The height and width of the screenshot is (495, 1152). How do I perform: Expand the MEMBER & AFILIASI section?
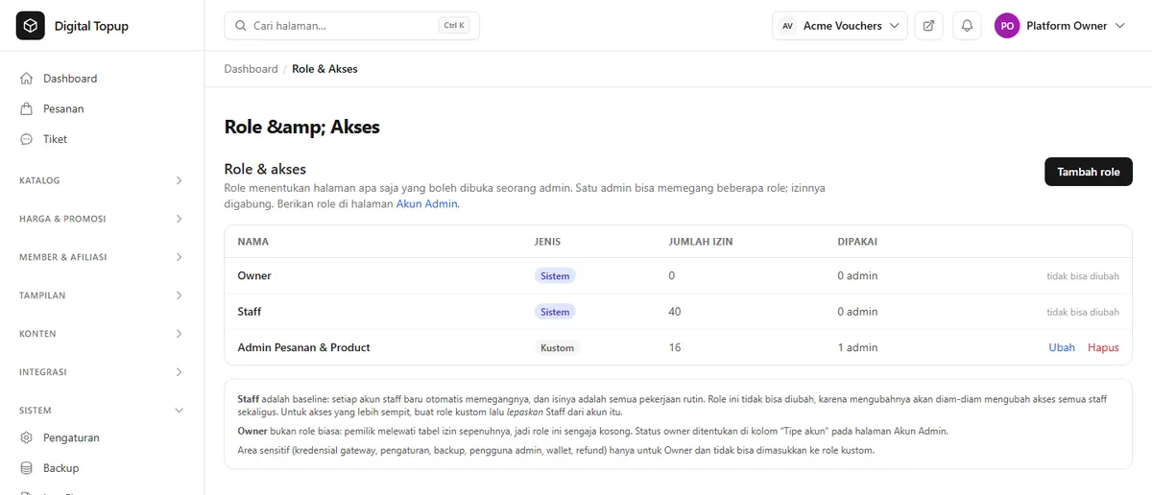pos(102,257)
